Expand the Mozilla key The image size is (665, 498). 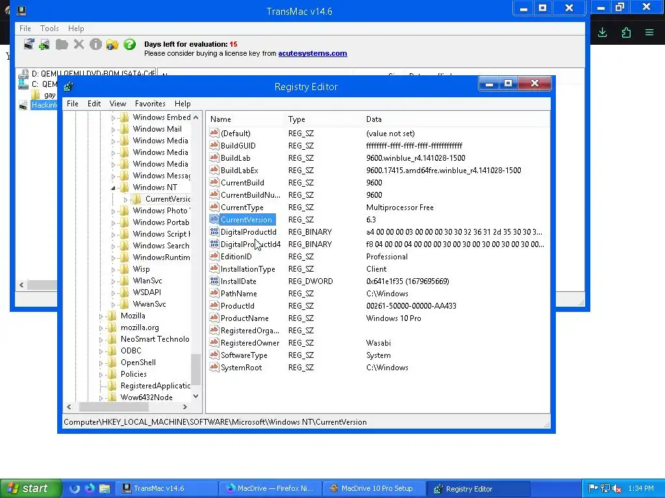coord(101,316)
